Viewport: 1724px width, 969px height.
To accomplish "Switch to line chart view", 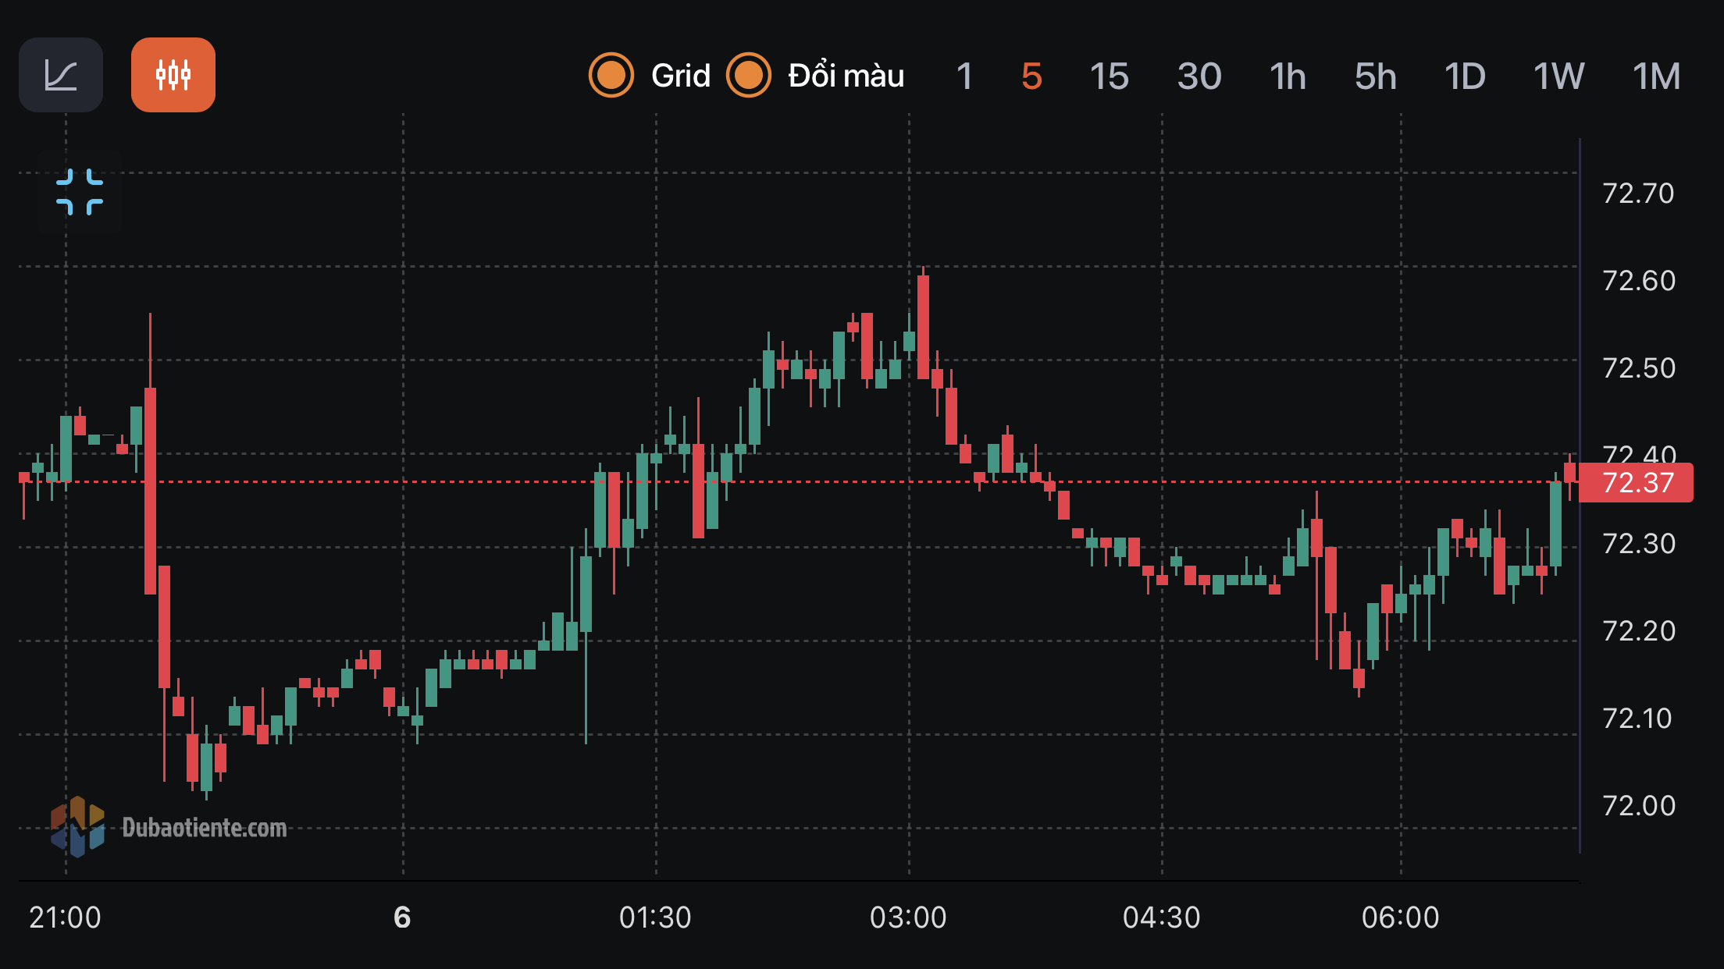I will tap(61, 75).
